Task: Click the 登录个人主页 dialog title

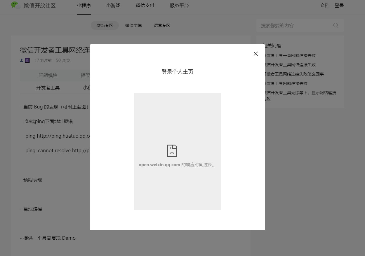Action: (x=178, y=72)
